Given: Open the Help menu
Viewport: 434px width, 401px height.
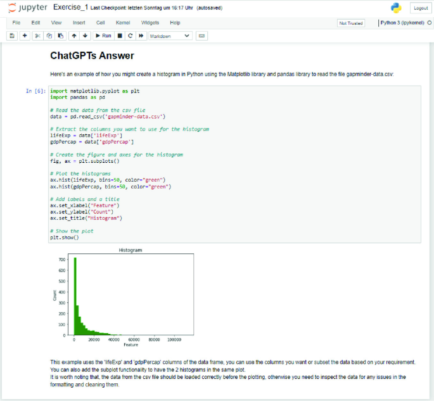Looking at the screenshot, I should click(175, 23).
